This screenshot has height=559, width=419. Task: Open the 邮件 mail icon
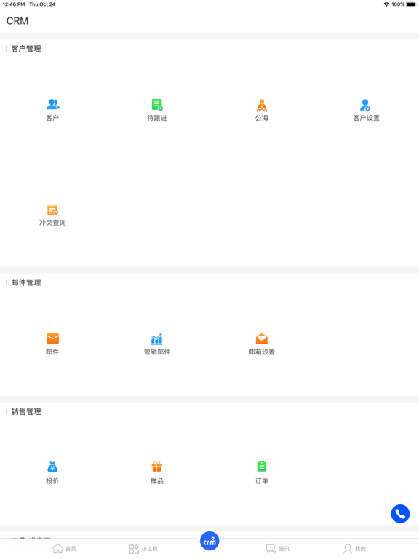pos(52,338)
